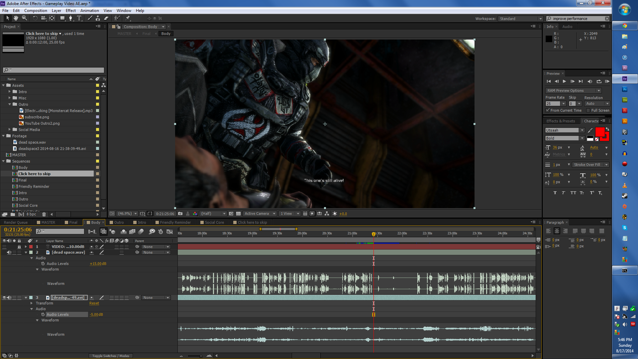
Task: Toggle solo for dead space.wav layer
Action: click(x=14, y=253)
